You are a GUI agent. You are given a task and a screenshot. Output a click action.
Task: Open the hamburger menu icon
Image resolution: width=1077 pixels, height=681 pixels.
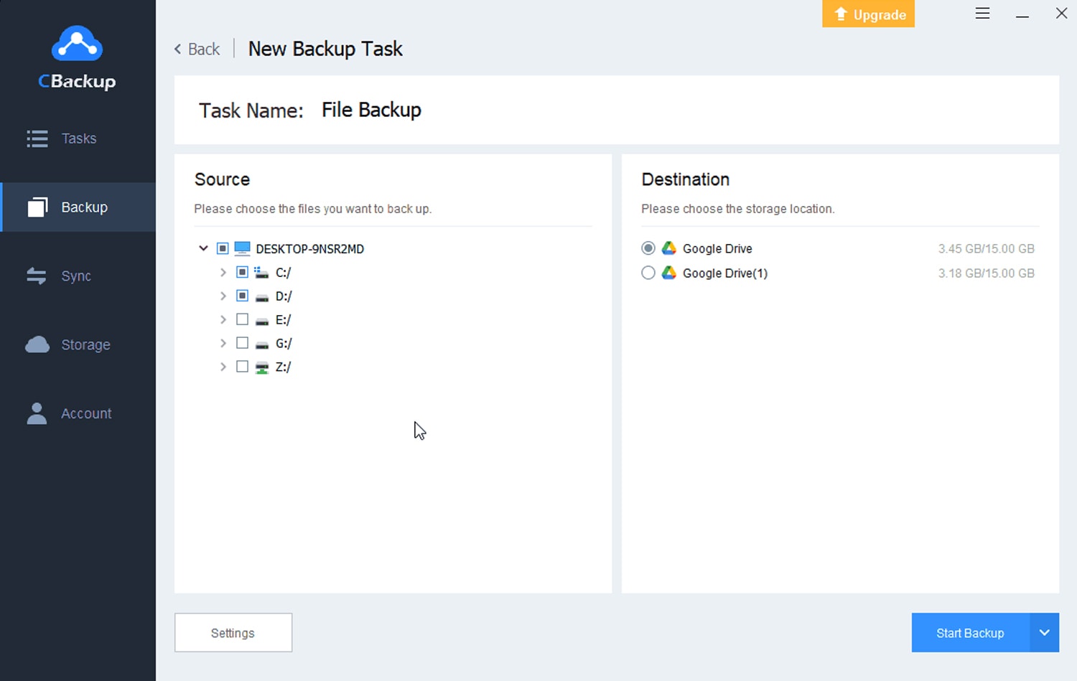tap(982, 13)
